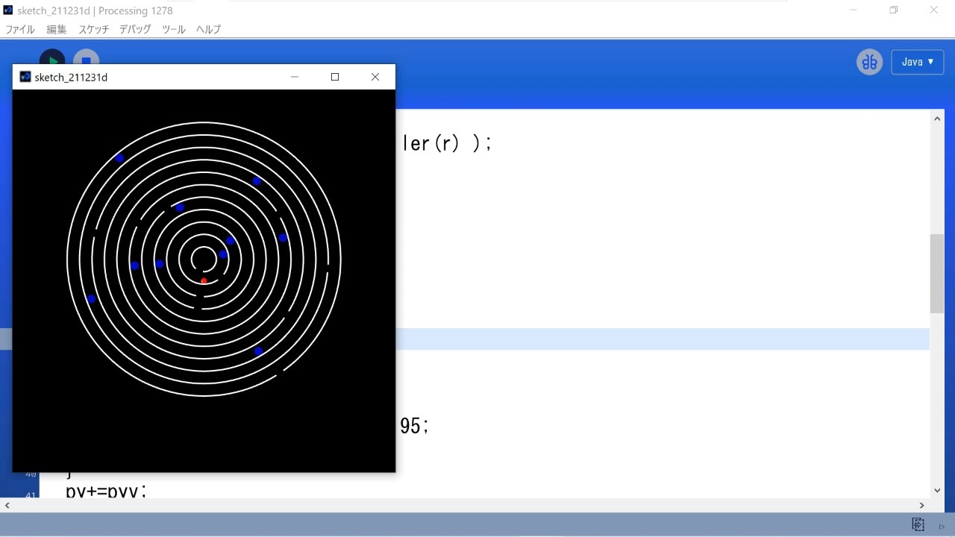Click the highlighted code line in the editor

pos(657,338)
